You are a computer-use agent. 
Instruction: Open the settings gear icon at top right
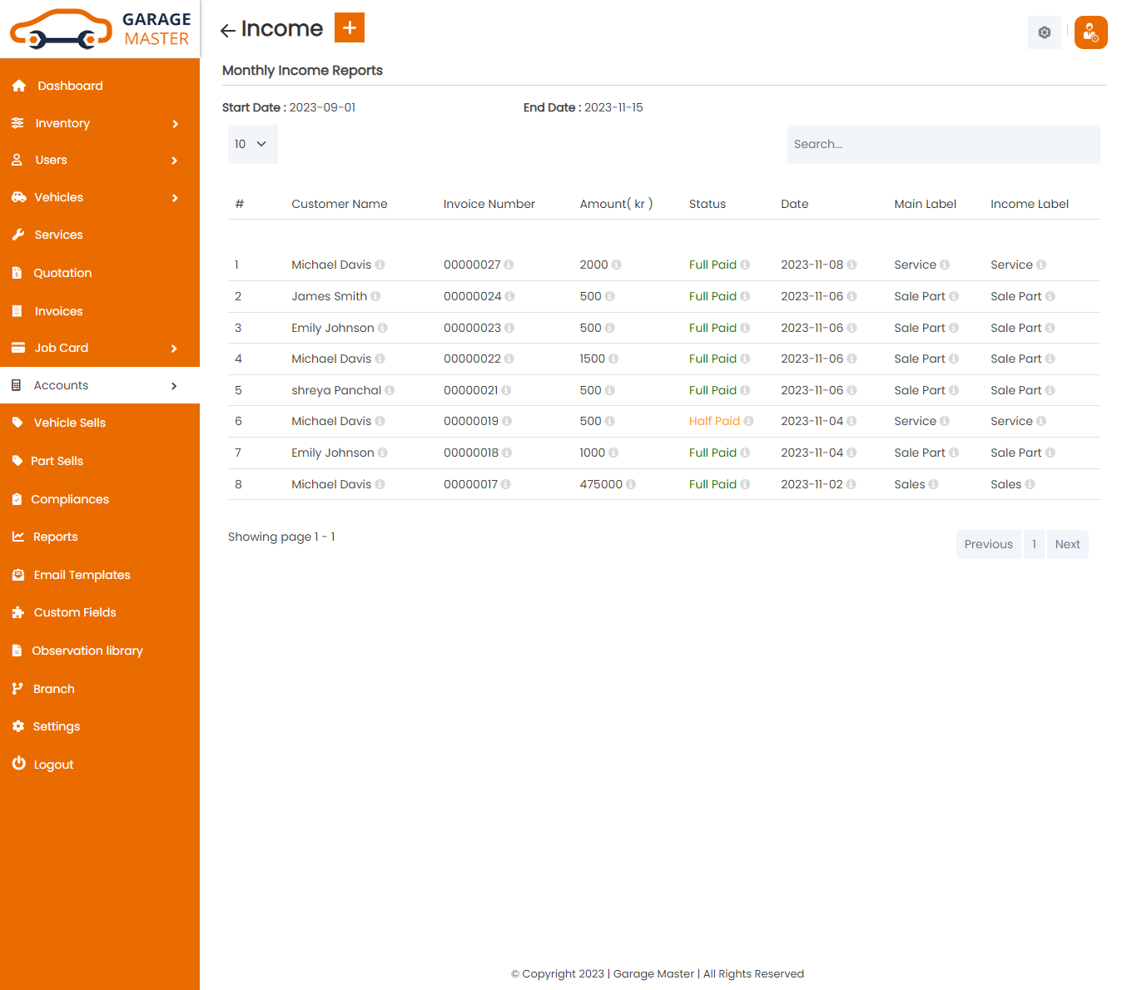[1044, 32]
